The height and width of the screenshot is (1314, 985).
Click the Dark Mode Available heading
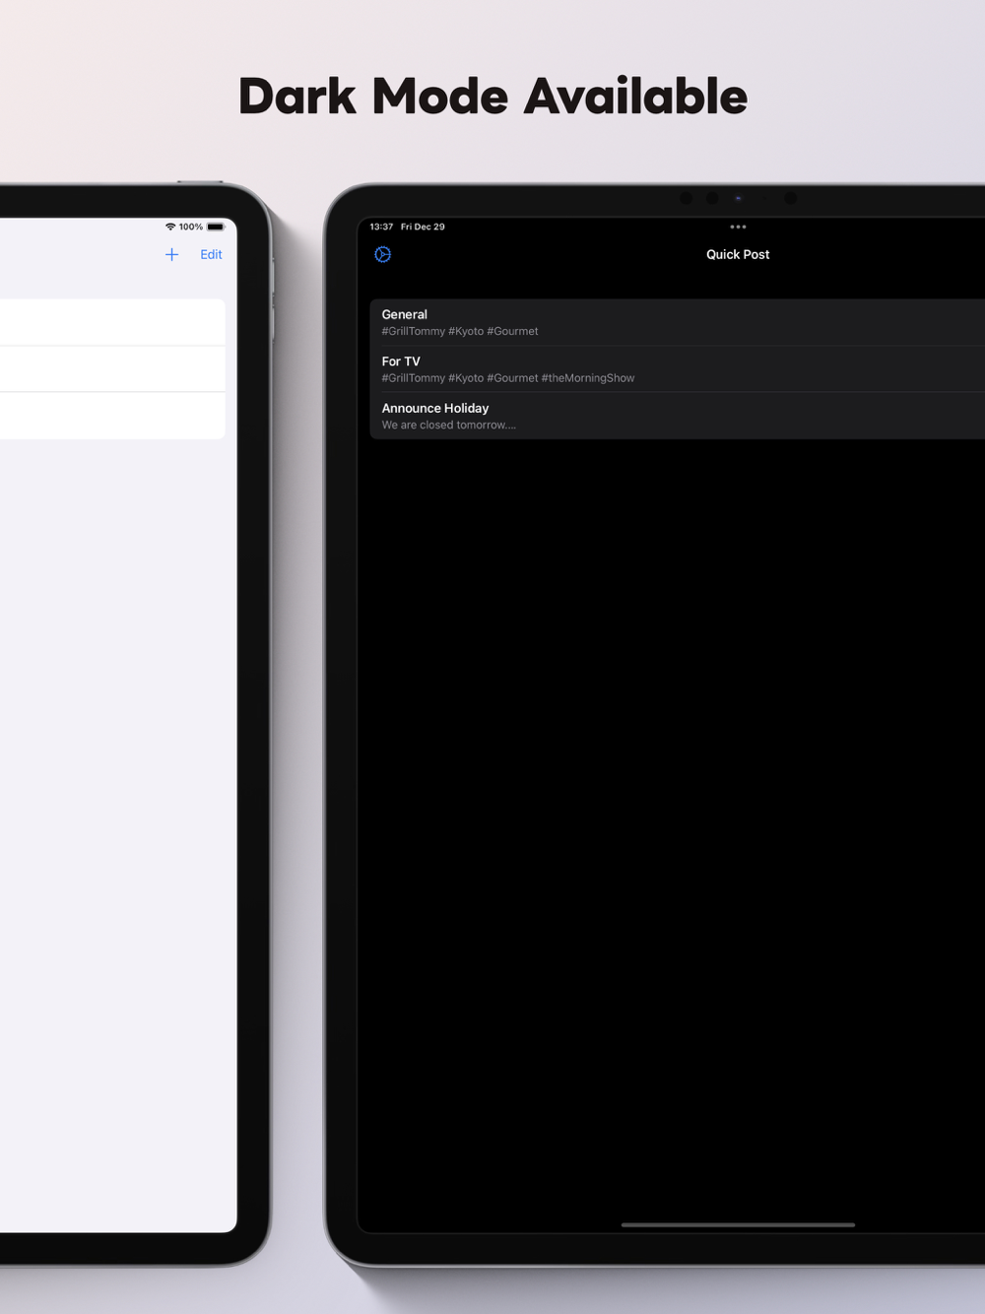click(492, 97)
